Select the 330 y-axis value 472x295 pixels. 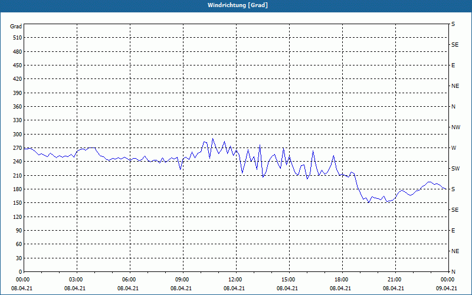point(18,120)
